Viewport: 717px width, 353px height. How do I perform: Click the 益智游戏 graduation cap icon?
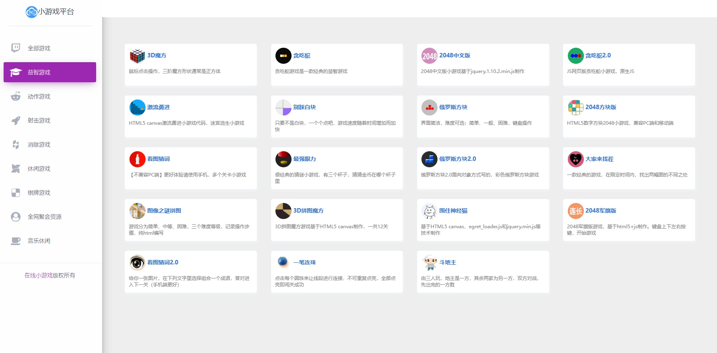16,72
